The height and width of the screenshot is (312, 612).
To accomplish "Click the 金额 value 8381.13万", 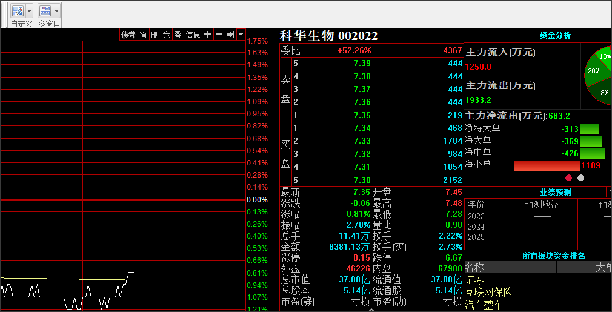I will click(x=349, y=247).
